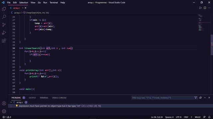Open the Accounts menu icon

pyautogui.click(x=4, y=103)
